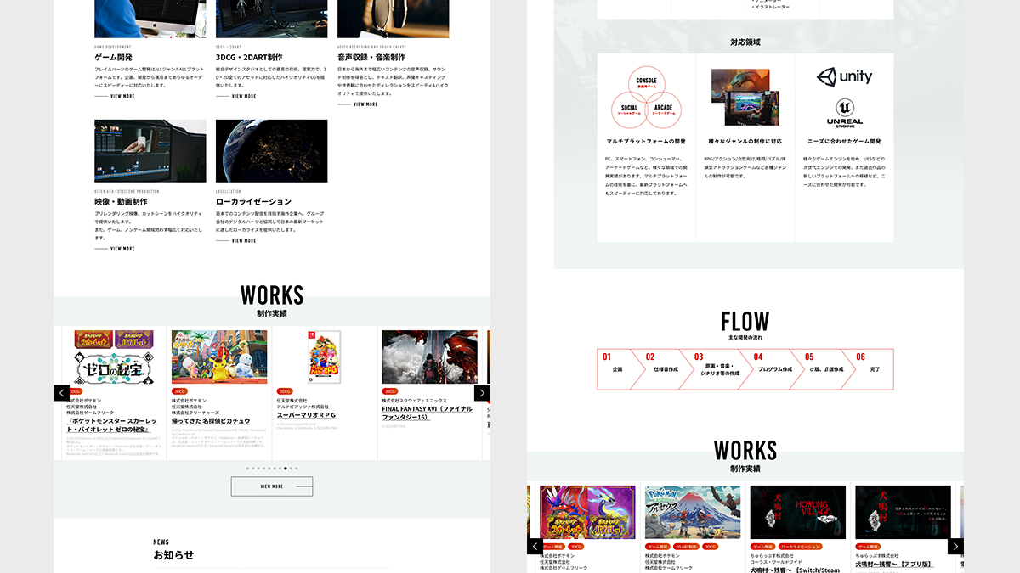Viewport: 1020px width, 573px height.
Task: Click the 3DCG tag on the 名探偵ピカチュウ card
Action: (x=180, y=391)
